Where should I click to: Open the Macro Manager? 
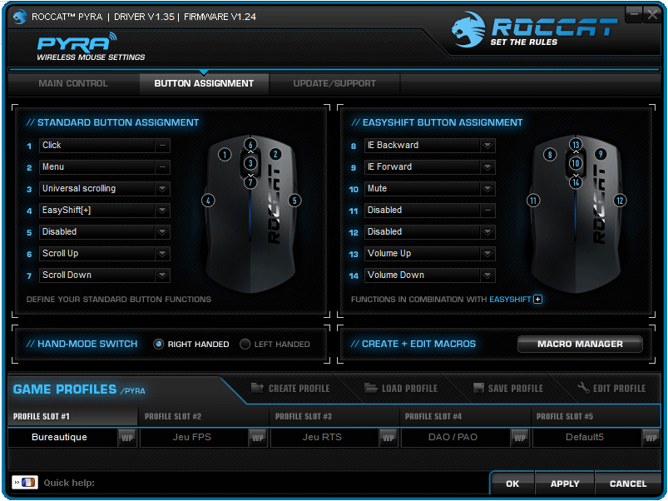[580, 344]
